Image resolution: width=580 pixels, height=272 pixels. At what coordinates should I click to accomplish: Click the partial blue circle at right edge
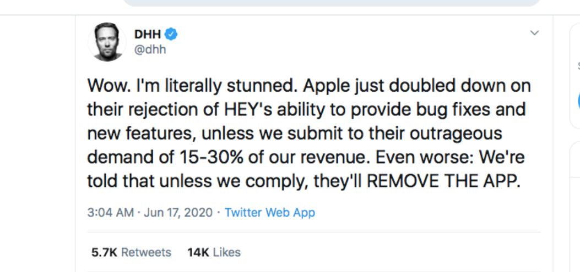pyautogui.click(x=576, y=102)
